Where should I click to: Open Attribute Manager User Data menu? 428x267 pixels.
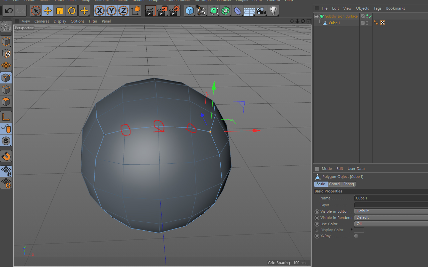[356, 169]
